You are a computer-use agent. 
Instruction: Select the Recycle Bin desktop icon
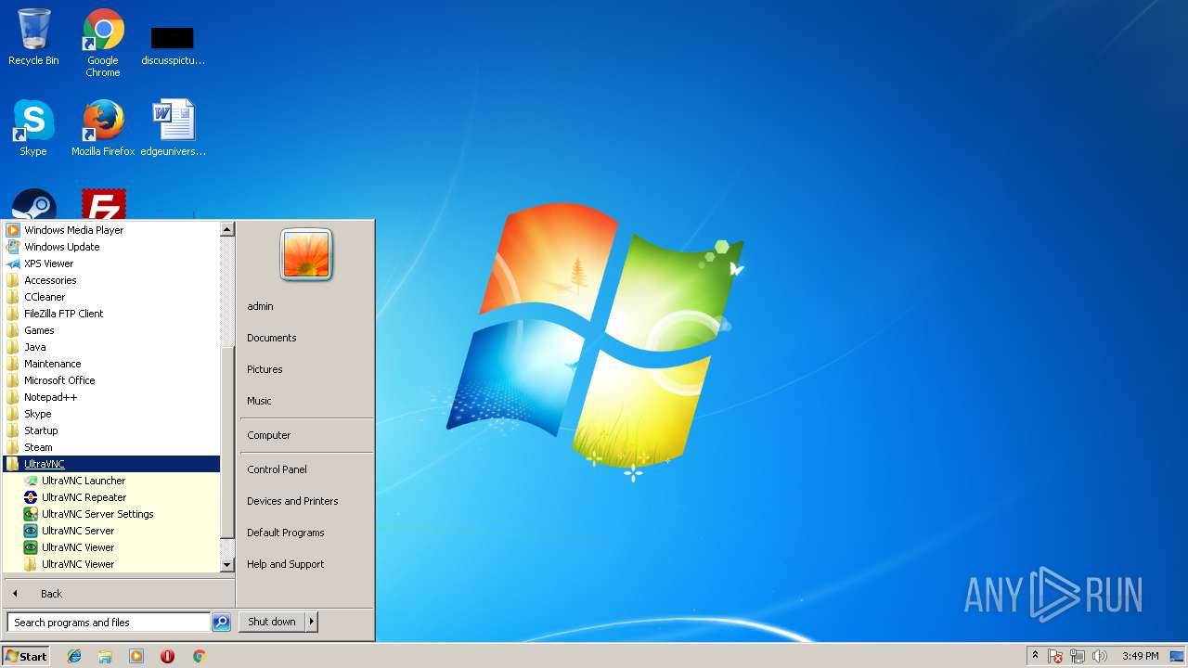(x=33, y=37)
